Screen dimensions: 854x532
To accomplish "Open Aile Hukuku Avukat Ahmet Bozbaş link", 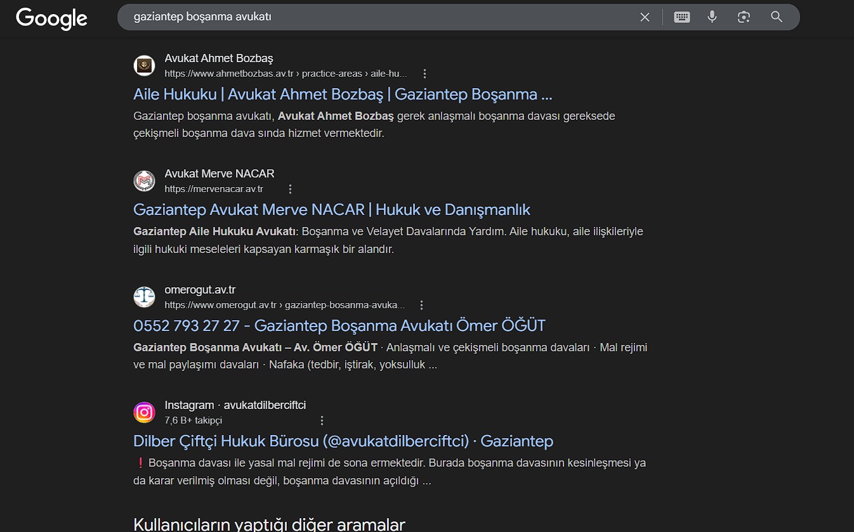I will point(343,94).
